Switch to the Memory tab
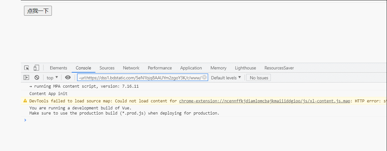Viewport: 387px width, 151px height. tap(219, 68)
